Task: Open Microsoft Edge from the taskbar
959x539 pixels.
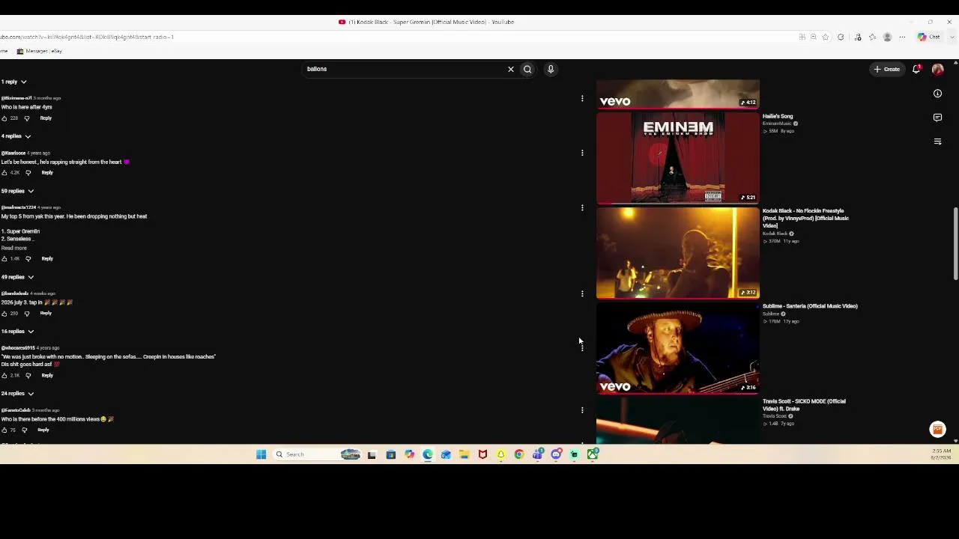Action: coord(428,454)
